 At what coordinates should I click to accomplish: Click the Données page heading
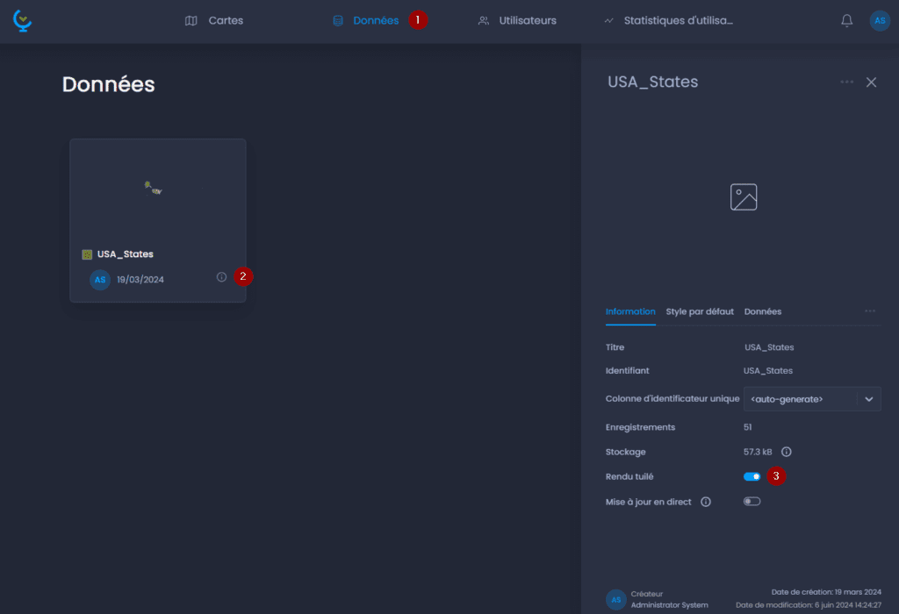tap(108, 84)
